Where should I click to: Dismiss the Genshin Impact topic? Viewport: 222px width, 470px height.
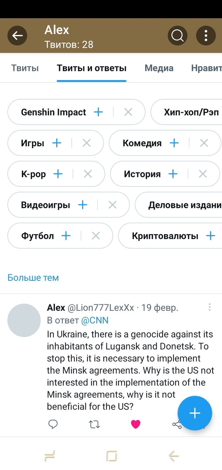pos(128,112)
